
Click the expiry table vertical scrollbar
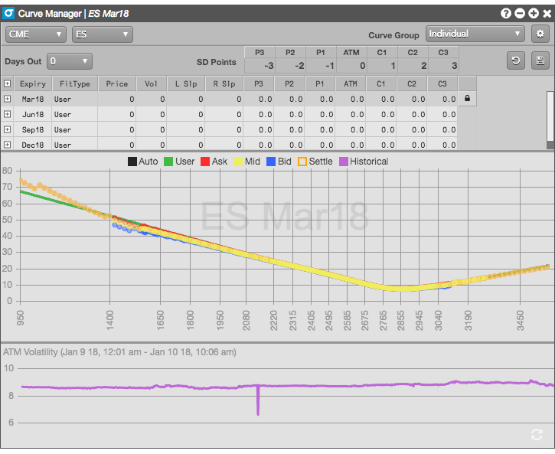(550, 120)
